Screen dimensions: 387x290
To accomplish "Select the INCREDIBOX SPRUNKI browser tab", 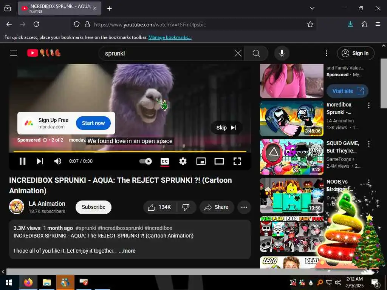I will pyautogui.click(x=59, y=8).
